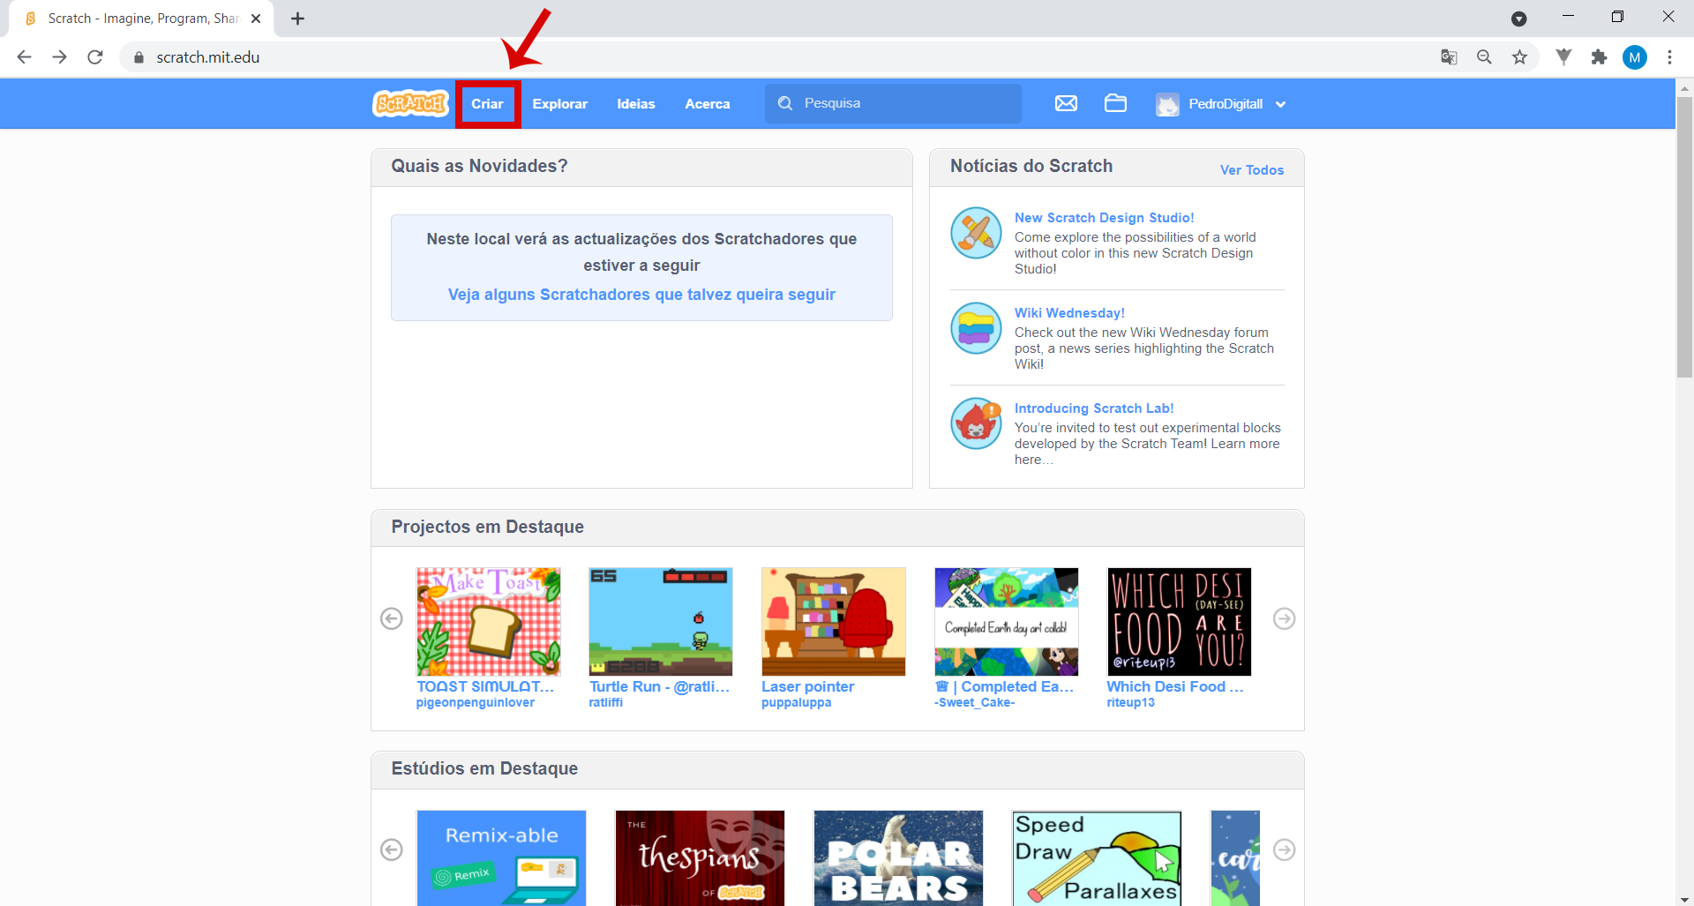Click the Turtle Run game thumbnail
The width and height of the screenshot is (1694, 906).
click(661, 621)
